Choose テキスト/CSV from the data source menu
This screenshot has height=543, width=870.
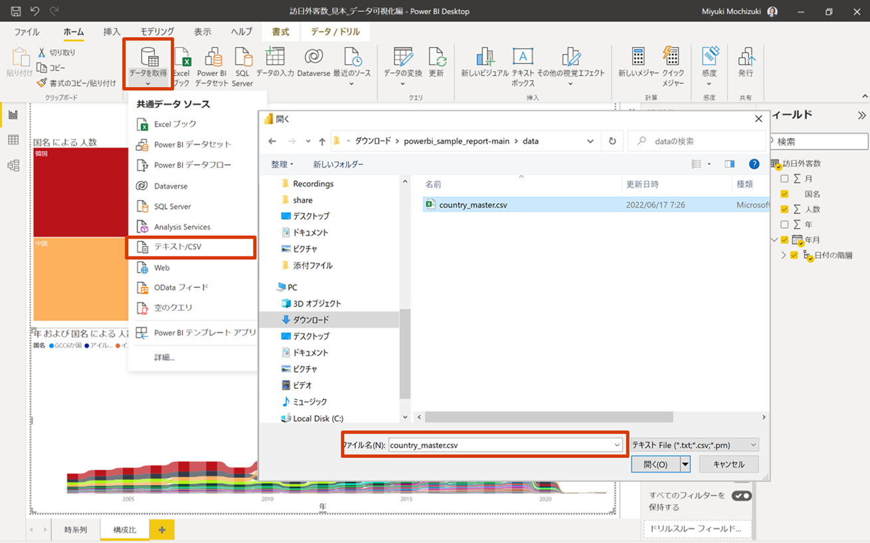pos(191,247)
